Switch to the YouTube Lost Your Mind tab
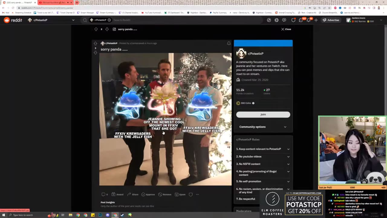 click(55, 2)
